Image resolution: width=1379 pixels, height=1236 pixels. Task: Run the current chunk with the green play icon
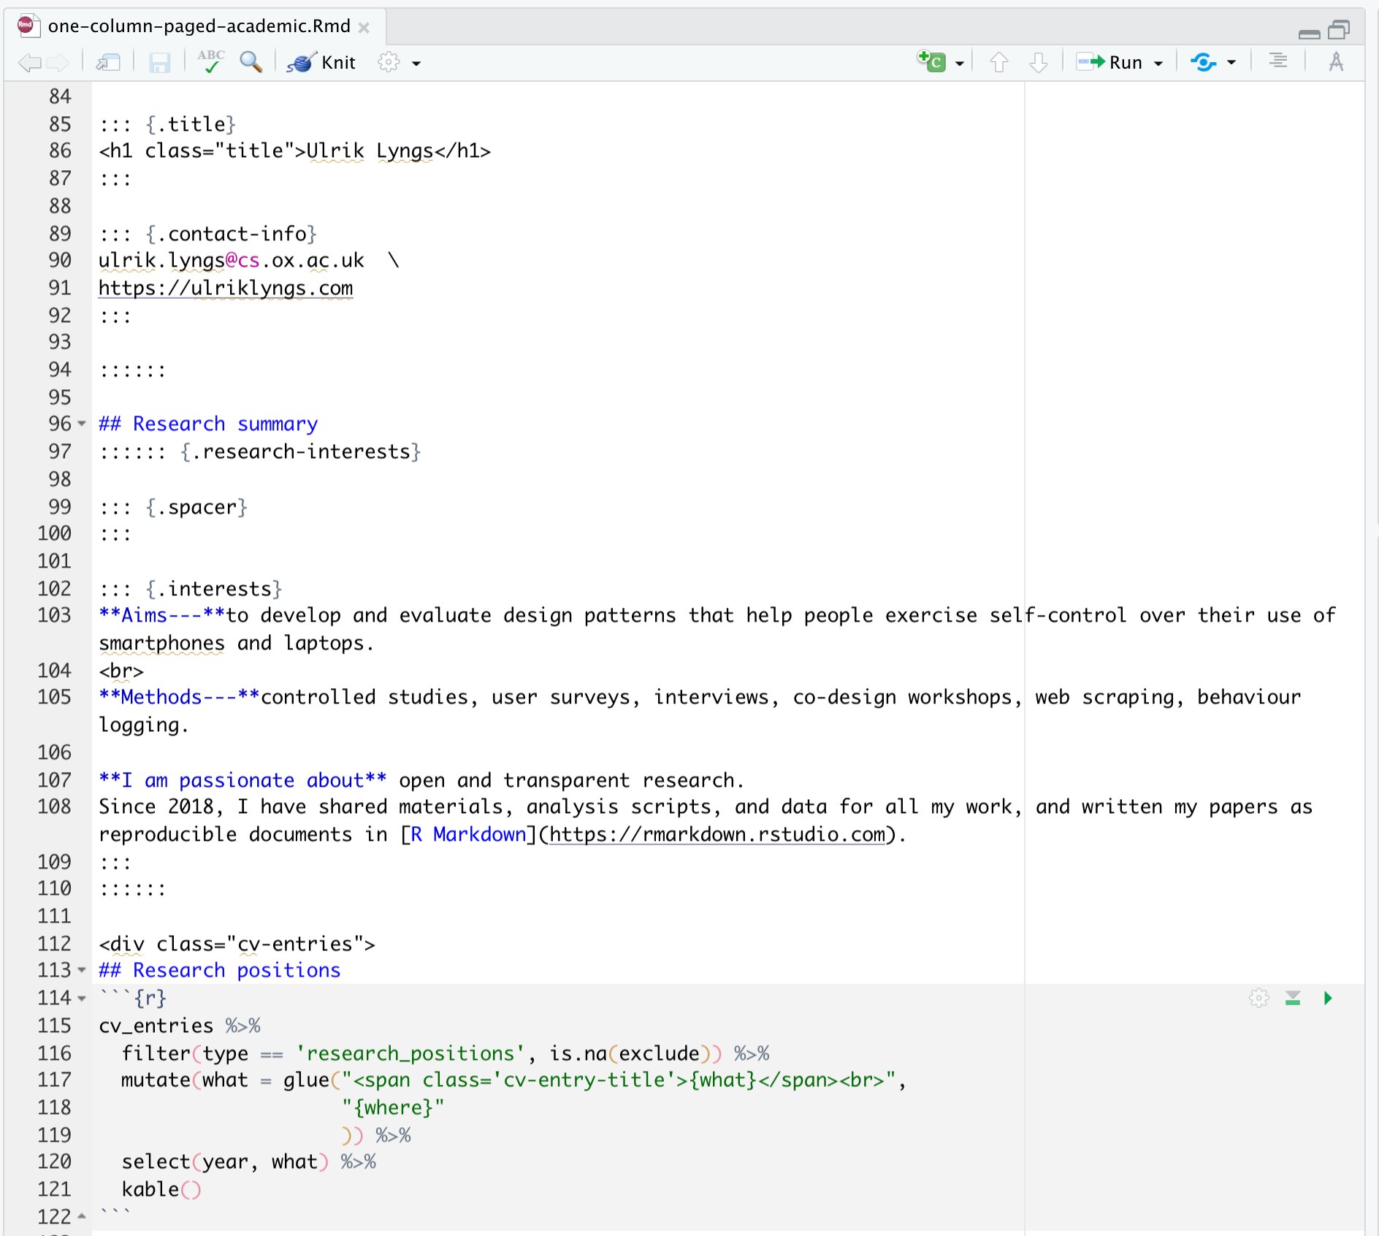click(x=1328, y=999)
